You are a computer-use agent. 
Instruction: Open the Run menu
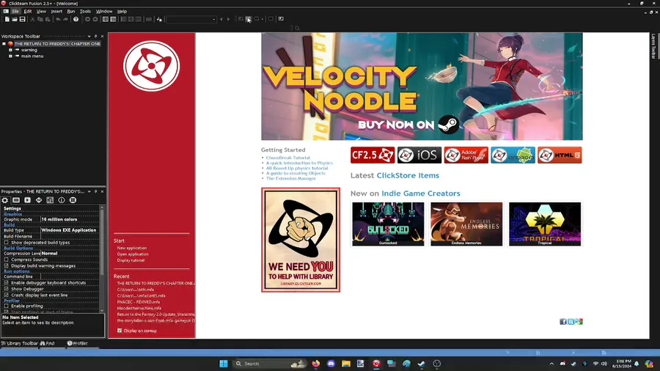(71, 11)
